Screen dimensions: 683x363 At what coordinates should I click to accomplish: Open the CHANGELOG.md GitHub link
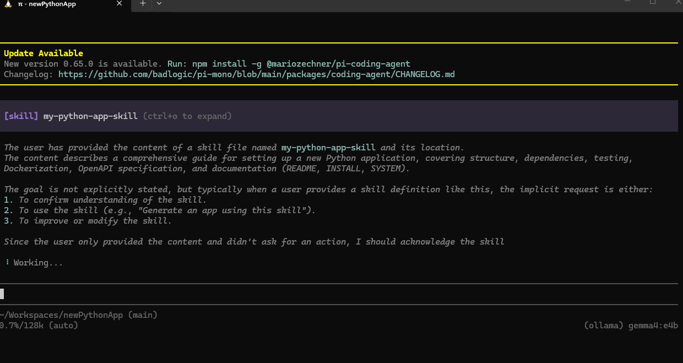[x=256, y=74]
